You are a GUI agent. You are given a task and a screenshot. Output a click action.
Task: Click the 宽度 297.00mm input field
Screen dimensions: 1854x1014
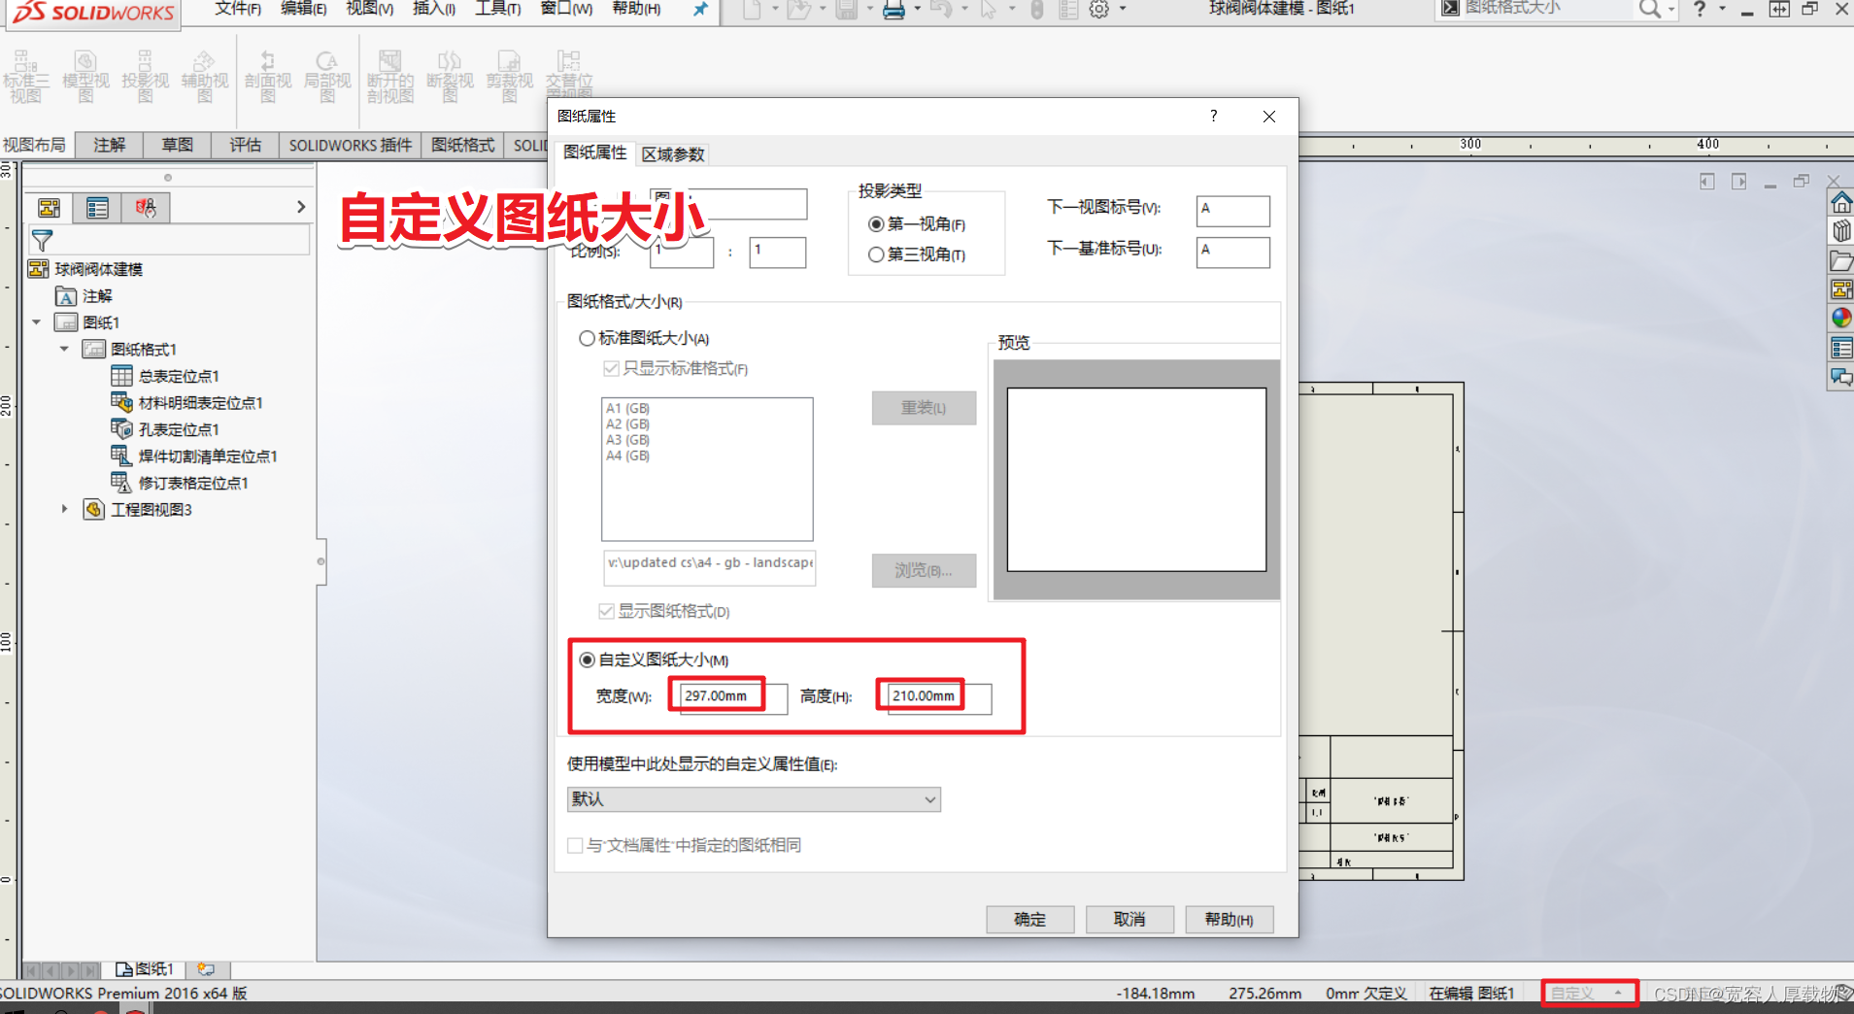click(x=733, y=697)
